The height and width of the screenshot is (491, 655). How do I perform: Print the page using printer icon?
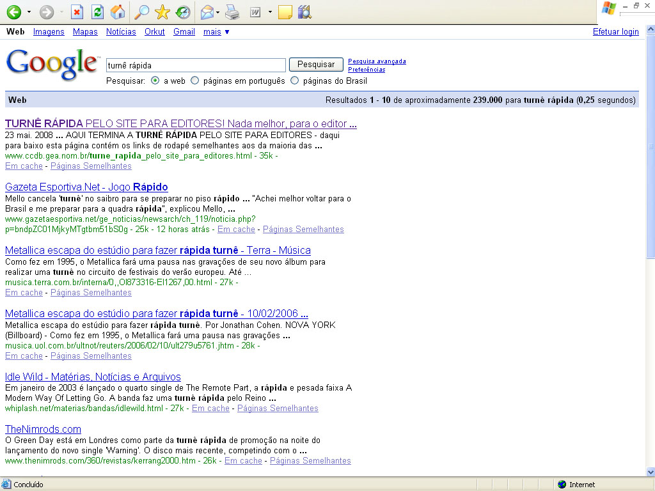(232, 12)
